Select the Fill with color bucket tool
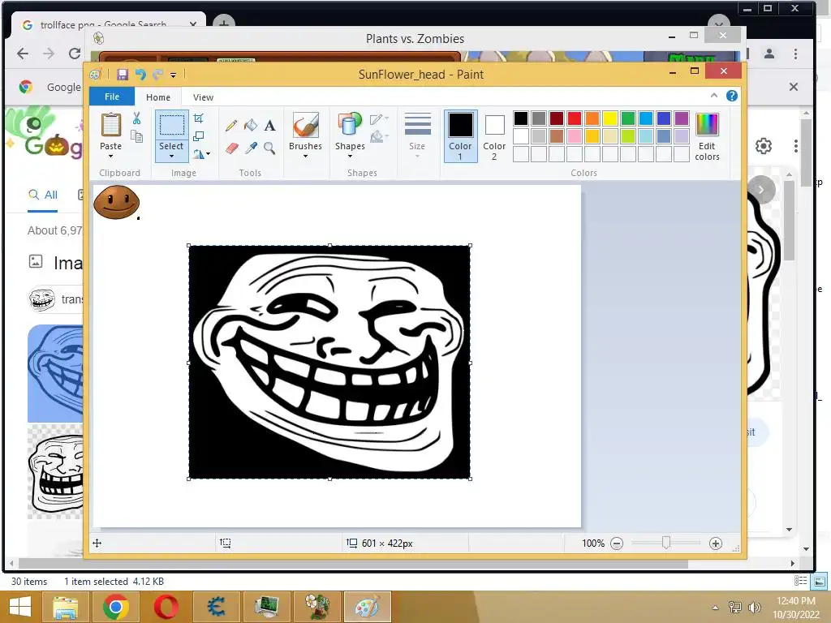Image resolution: width=831 pixels, height=623 pixels. click(x=251, y=126)
